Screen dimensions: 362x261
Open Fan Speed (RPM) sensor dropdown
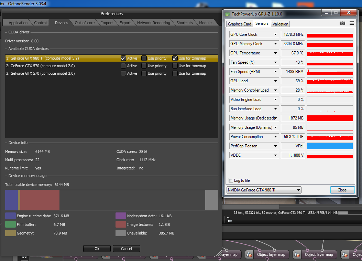pyautogui.click(x=275, y=72)
